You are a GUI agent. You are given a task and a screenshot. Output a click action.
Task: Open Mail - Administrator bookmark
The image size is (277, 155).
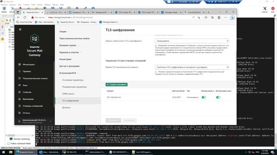tap(45, 22)
